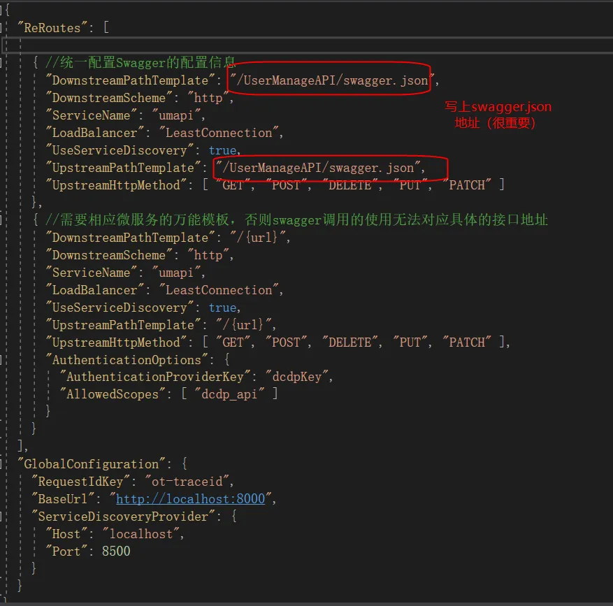Viewport: 613px width, 606px height.
Task: Click the green comment 统一配置Swagger的配置信息
Action: (145, 63)
